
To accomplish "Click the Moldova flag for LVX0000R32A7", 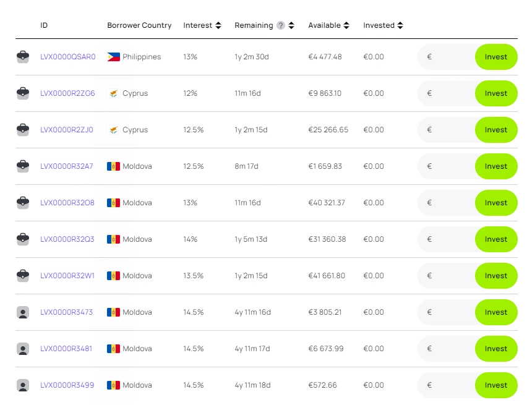I will pyautogui.click(x=113, y=166).
